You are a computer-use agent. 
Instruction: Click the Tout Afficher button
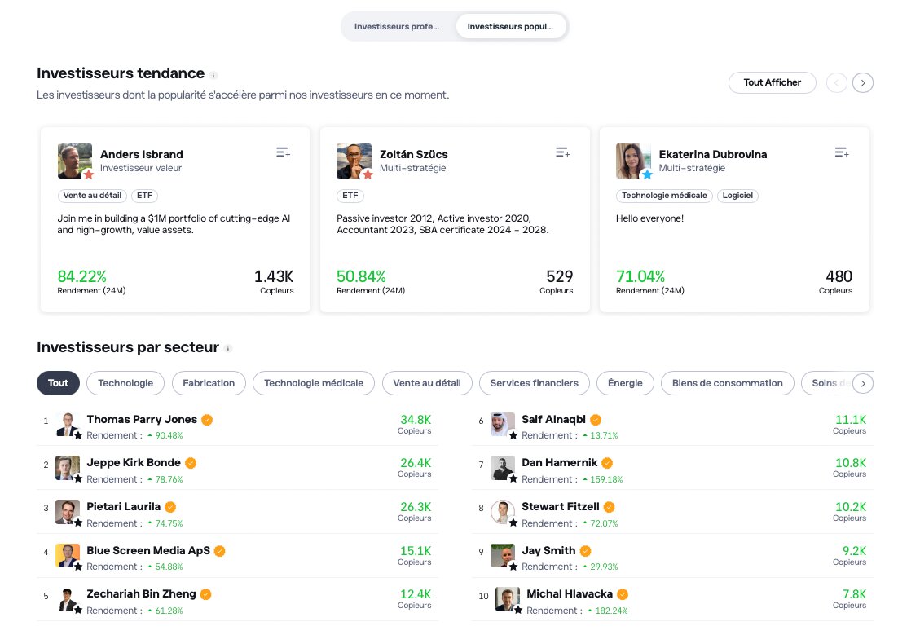point(772,82)
